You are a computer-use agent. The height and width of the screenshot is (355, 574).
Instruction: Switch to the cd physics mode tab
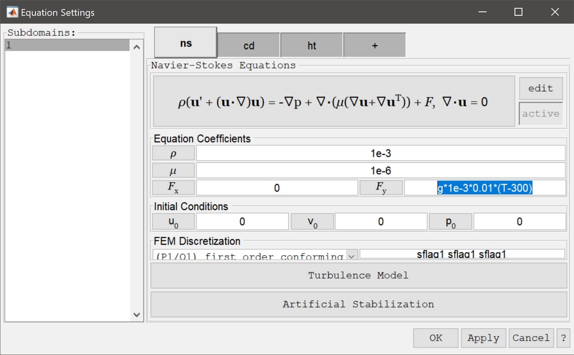coord(249,45)
